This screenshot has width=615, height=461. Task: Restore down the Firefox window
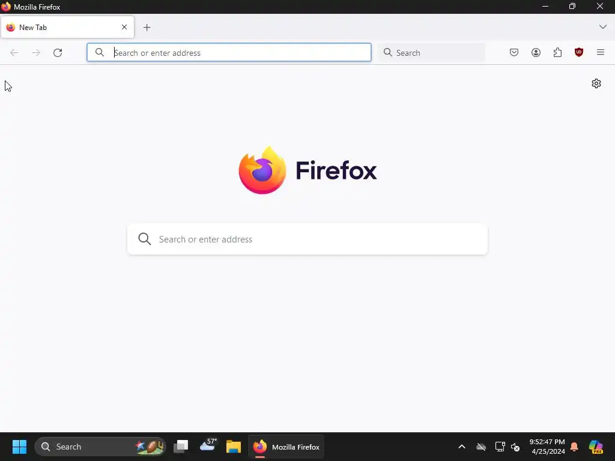572,6
